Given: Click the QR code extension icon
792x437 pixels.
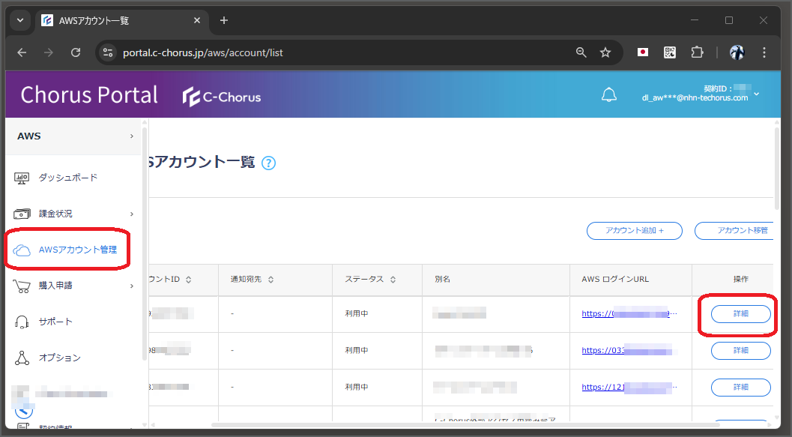Looking at the screenshot, I should [x=670, y=52].
